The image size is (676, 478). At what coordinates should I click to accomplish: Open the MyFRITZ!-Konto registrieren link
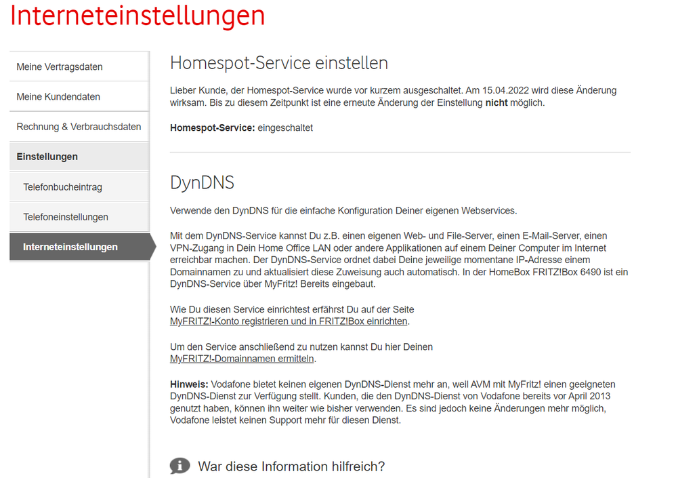287,321
